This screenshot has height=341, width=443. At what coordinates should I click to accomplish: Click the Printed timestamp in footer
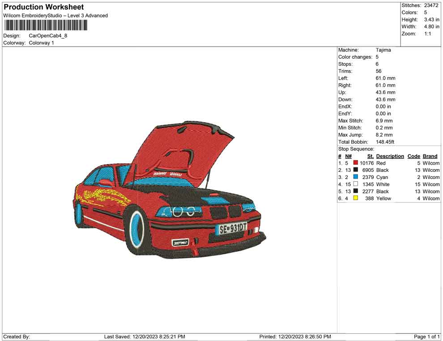[295, 337]
